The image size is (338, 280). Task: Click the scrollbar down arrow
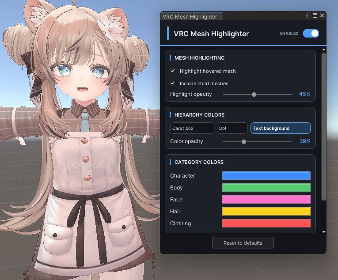click(x=324, y=232)
